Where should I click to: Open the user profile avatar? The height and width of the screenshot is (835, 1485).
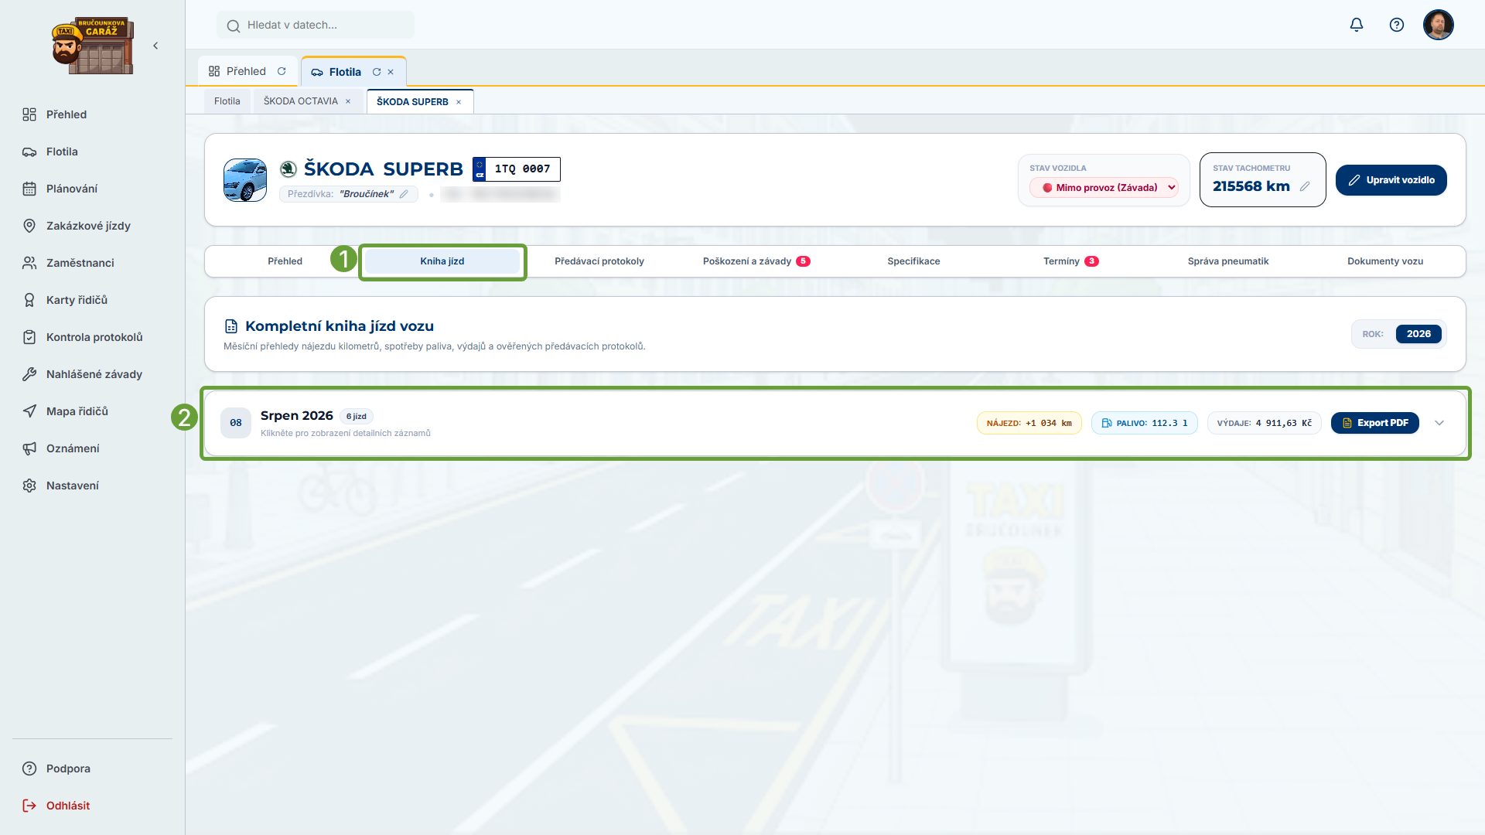[x=1439, y=25]
